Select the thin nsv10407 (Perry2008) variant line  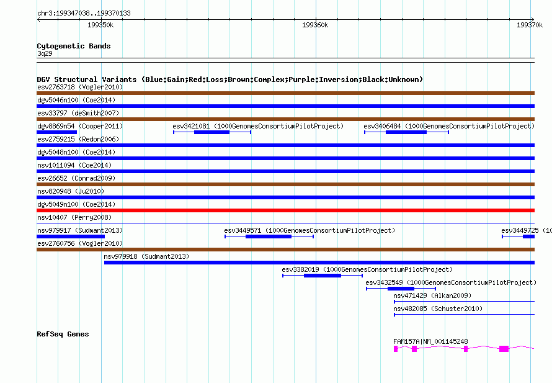(285, 223)
